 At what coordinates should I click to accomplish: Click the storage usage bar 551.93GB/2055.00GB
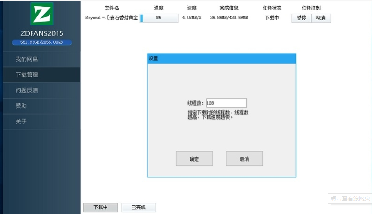click(42, 42)
